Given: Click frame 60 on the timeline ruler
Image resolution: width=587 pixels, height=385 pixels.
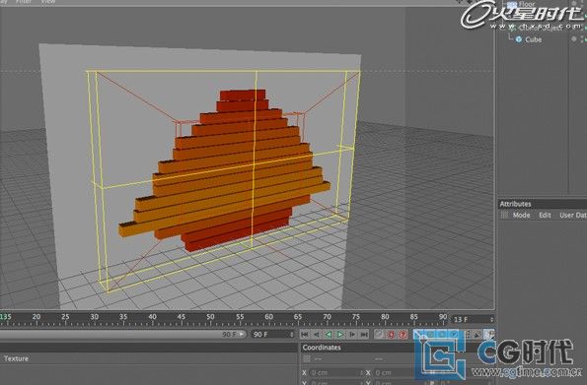Looking at the screenshot, I should coord(268,317).
